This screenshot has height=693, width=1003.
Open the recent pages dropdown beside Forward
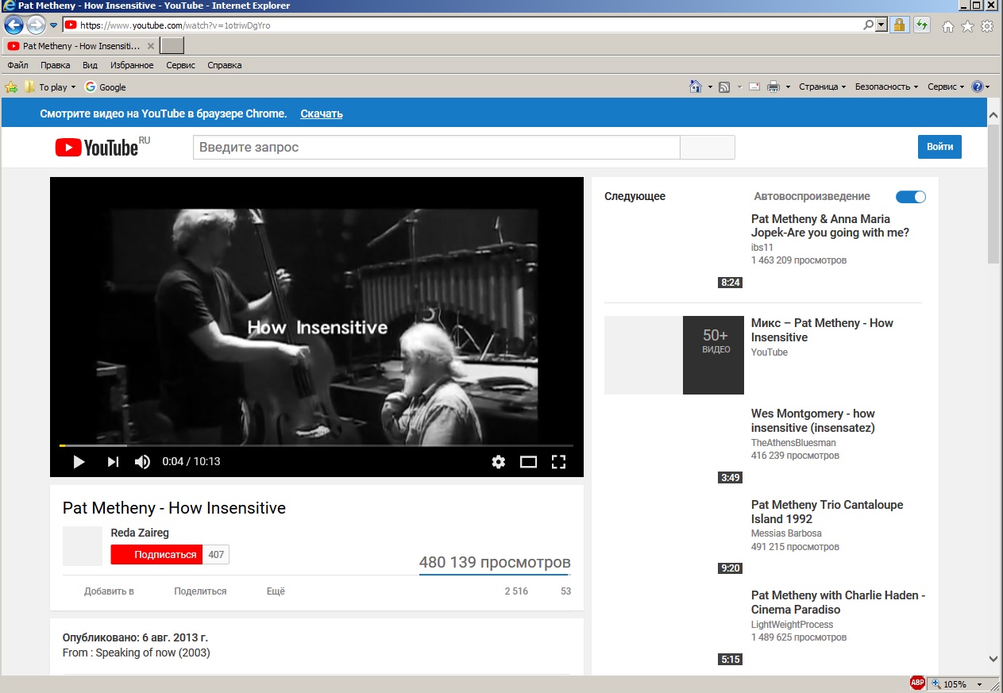coord(54,25)
